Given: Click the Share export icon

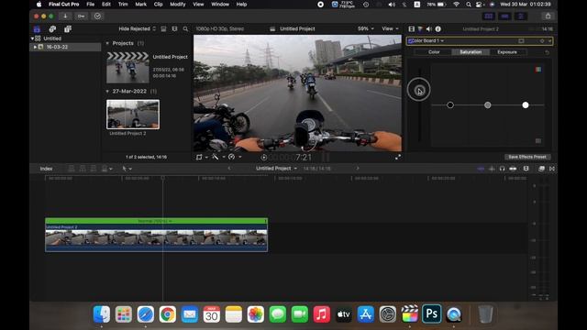Looking at the screenshot, I should pos(548,16).
